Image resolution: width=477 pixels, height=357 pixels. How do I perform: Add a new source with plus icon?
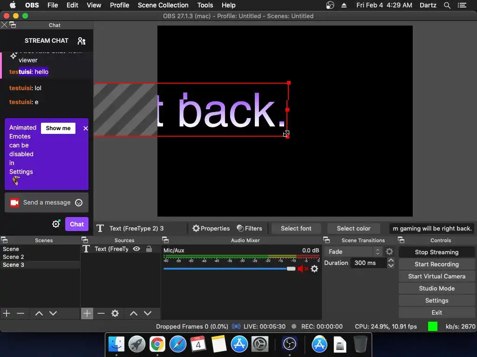click(x=87, y=313)
